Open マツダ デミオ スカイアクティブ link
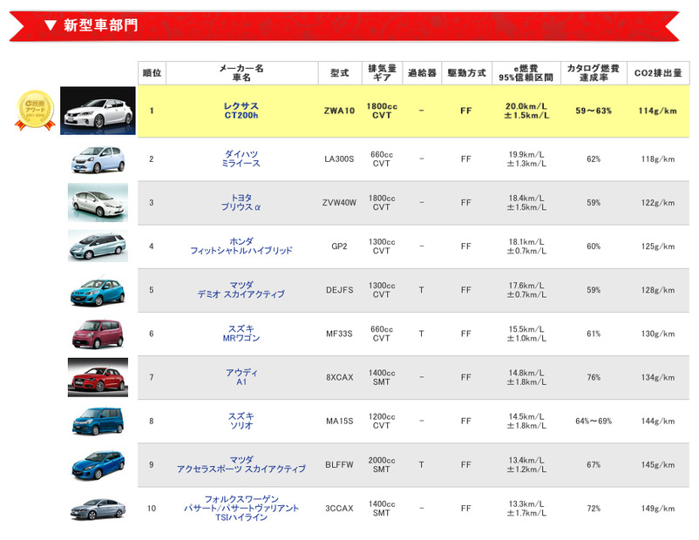Viewport: 699px width, 540px height. [x=241, y=290]
